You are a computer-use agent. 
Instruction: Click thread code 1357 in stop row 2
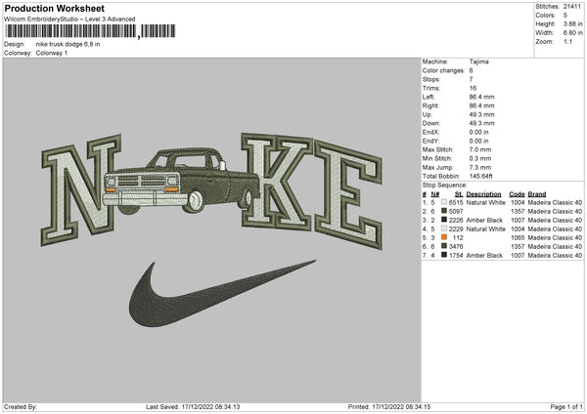coord(518,212)
